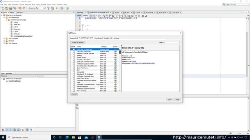Open Task View on the taskbar
Viewport: 250px width, 140px height.
tap(61, 137)
